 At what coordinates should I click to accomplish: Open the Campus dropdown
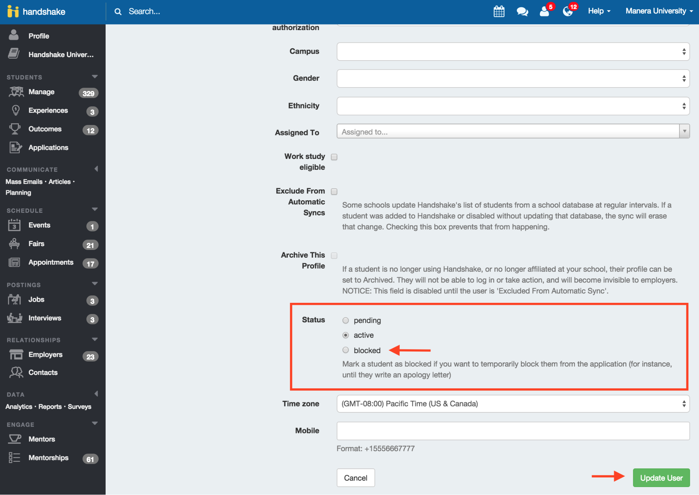click(x=513, y=51)
